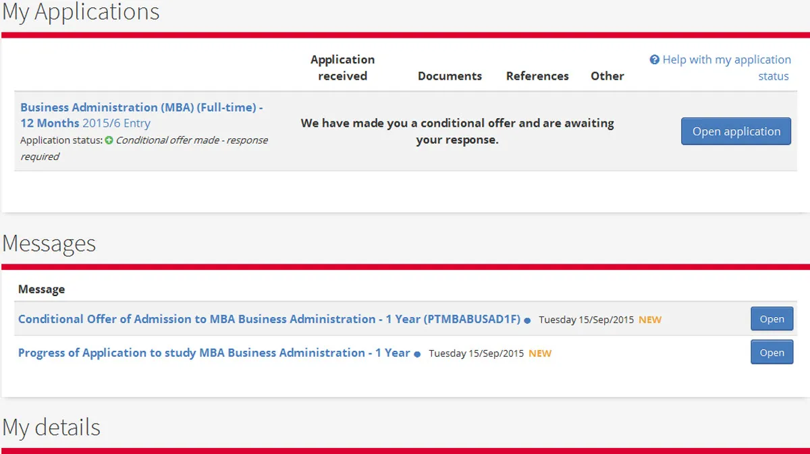Click the My details section heading
This screenshot has height=454, width=810.
[51, 428]
